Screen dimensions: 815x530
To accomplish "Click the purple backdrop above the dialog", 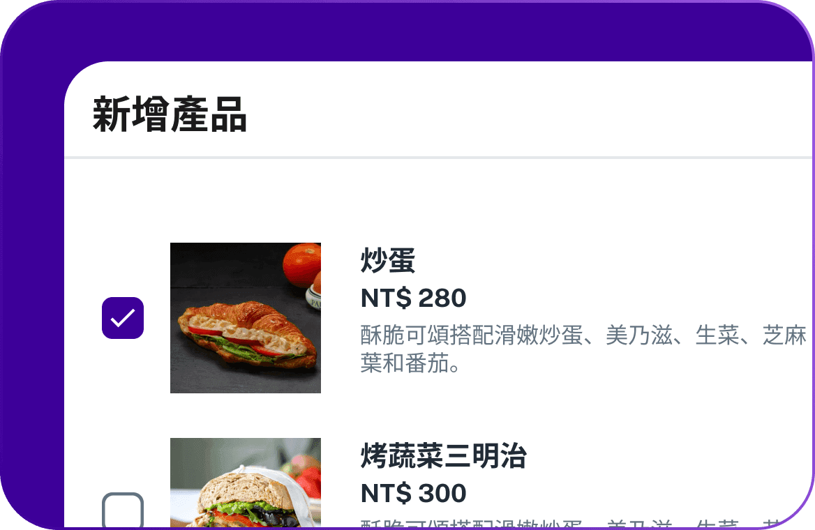I will (x=407, y=31).
